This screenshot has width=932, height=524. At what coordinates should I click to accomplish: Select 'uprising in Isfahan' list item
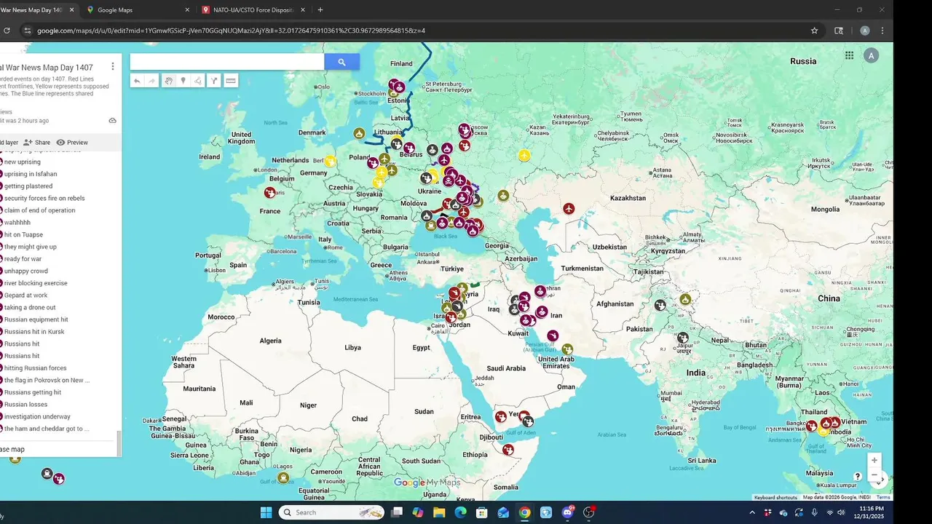31,174
